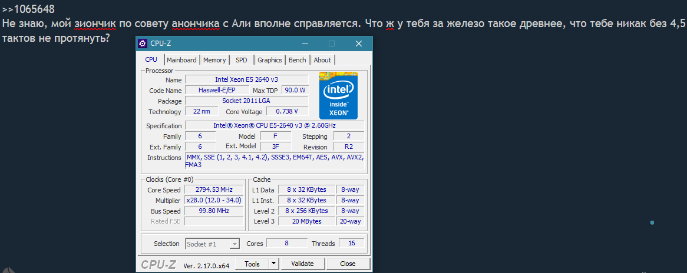
Task: Click the underlined word анончика
Action: pyautogui.click(x=196, y=23)
